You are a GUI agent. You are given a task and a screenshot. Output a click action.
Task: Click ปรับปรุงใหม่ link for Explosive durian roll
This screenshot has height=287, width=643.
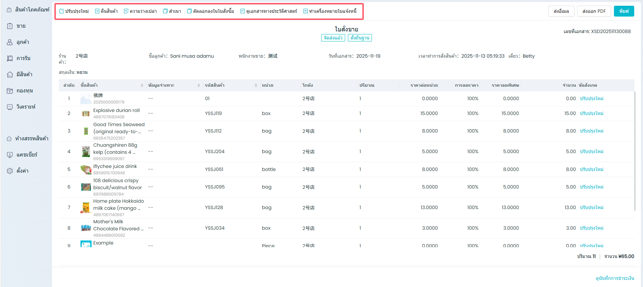tap(592, 114)
